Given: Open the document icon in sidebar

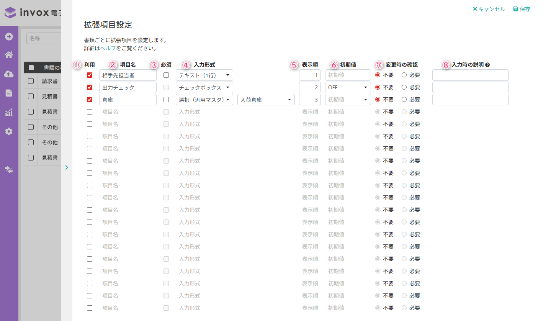Looking at the screenshot, I should [9, 93].
